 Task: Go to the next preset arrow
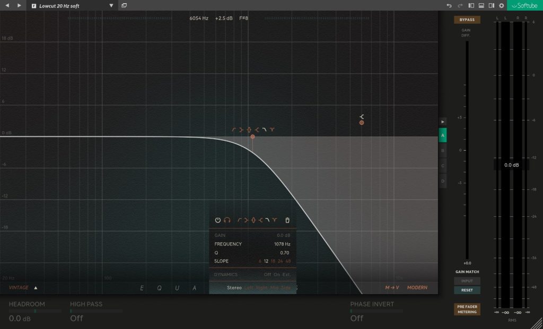(x=19, y=5)
